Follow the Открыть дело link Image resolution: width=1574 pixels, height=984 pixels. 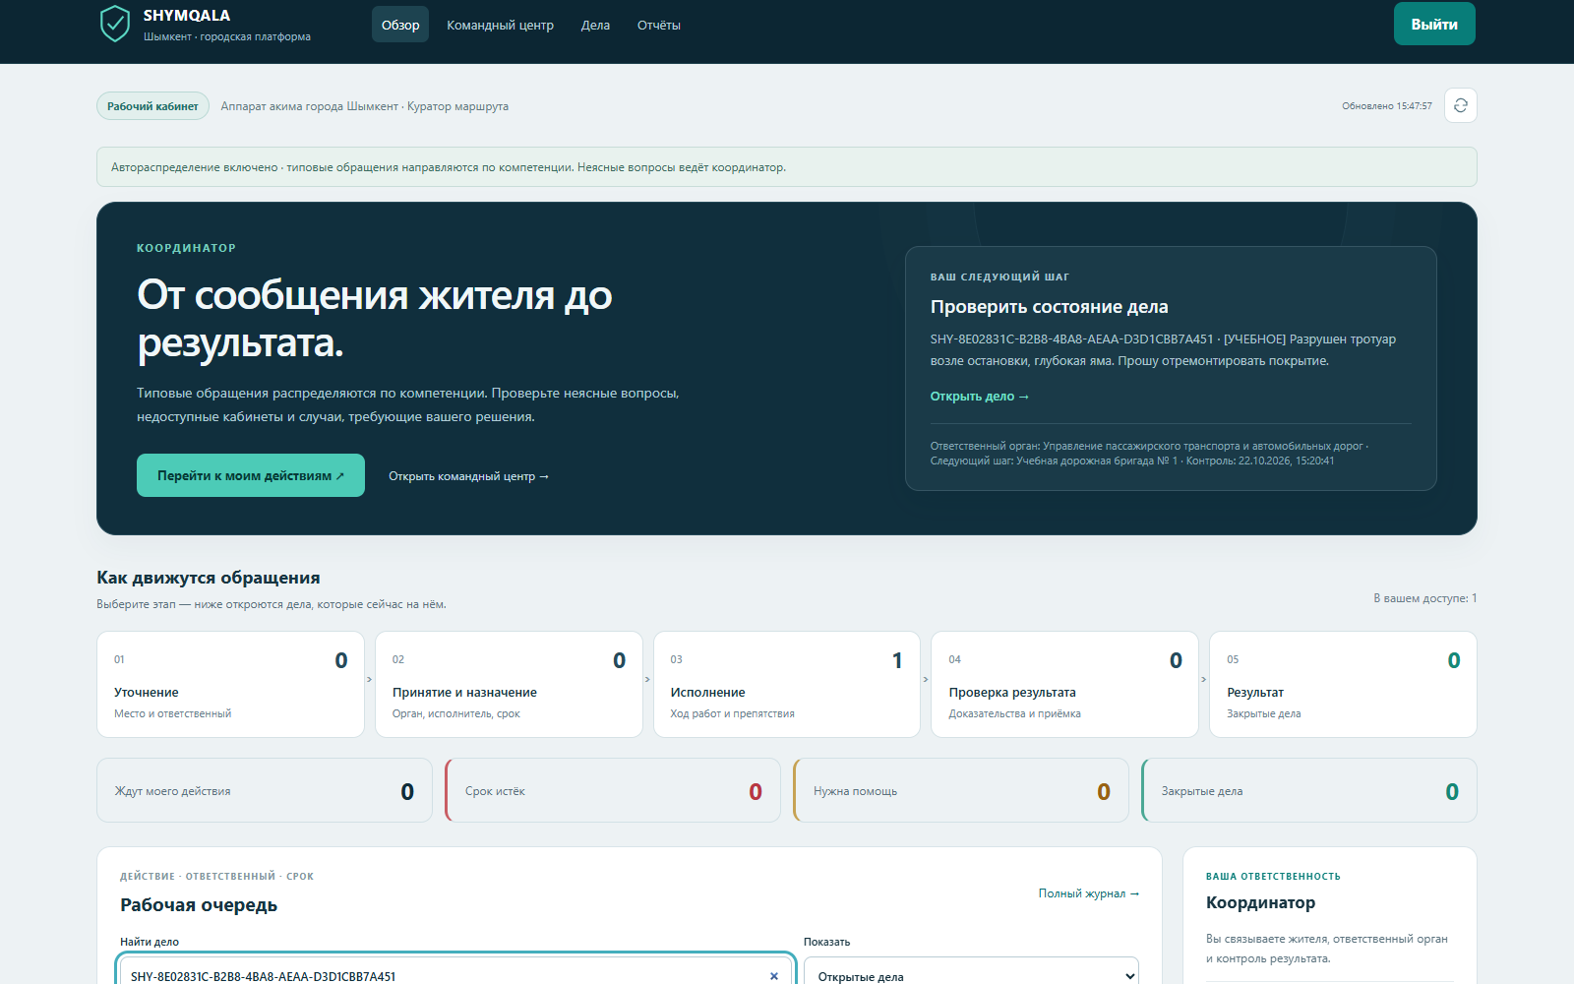tap(979, 396)
